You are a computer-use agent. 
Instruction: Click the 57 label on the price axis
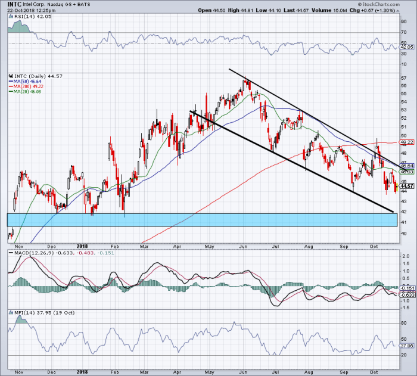pos(403,78)
